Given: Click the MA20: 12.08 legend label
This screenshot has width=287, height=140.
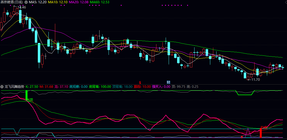Looking at the screenshot, I should click(x=78, y=2).
